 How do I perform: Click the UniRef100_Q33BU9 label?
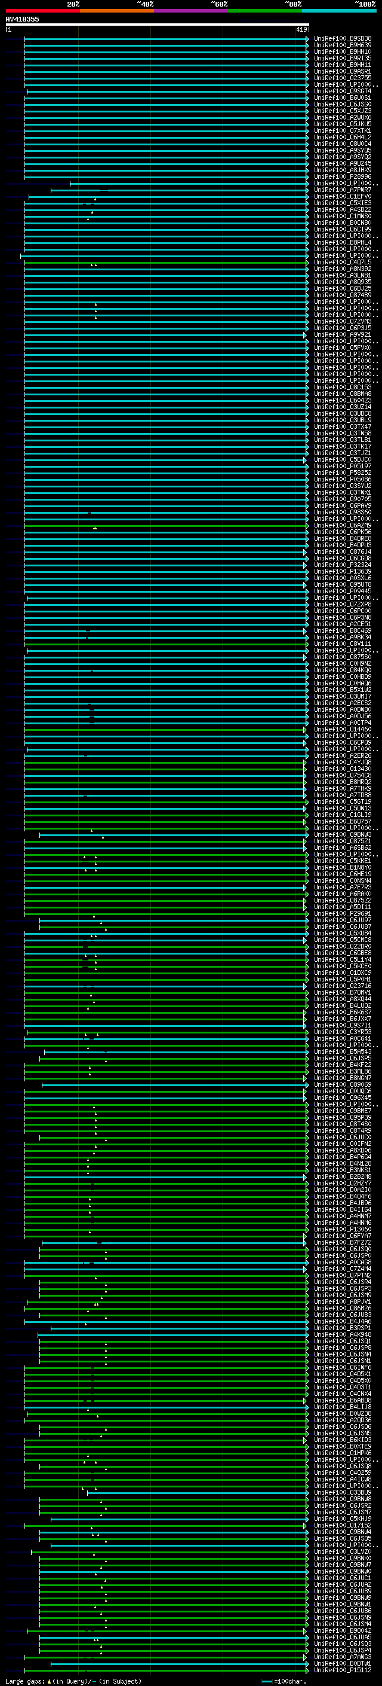pos(343,1492)
